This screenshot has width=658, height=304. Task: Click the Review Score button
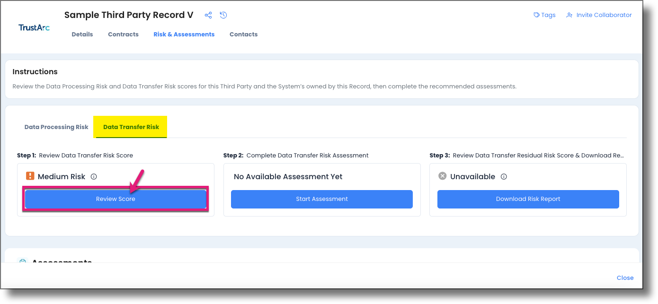[x=116, y=199]
